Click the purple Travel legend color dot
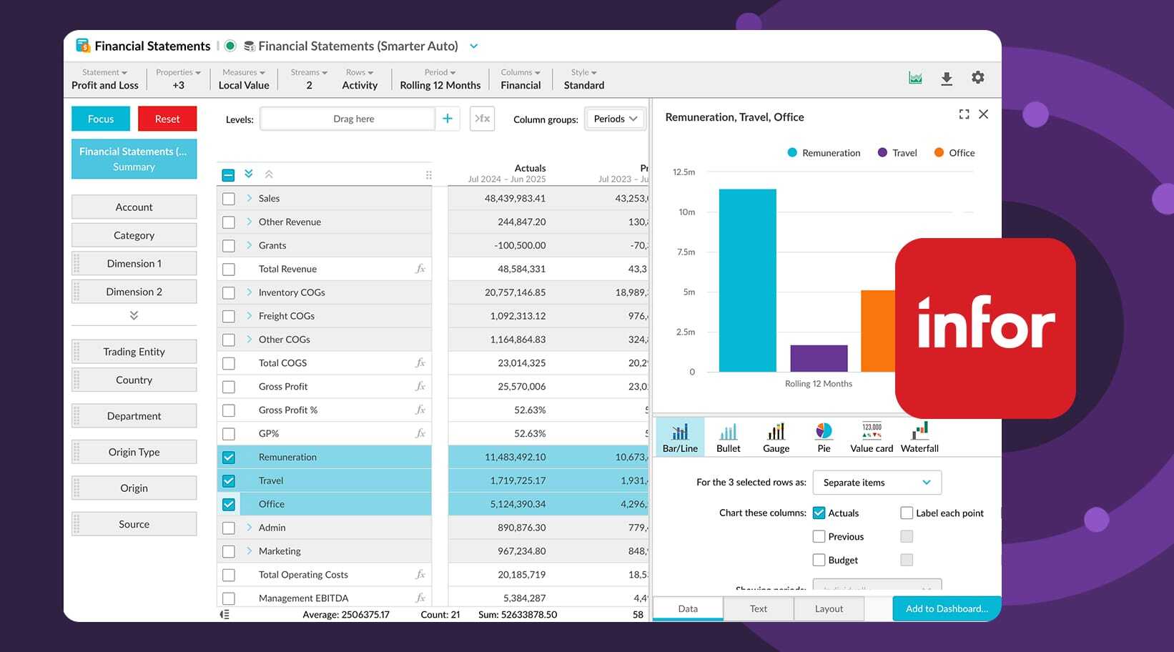 (882, 152)
